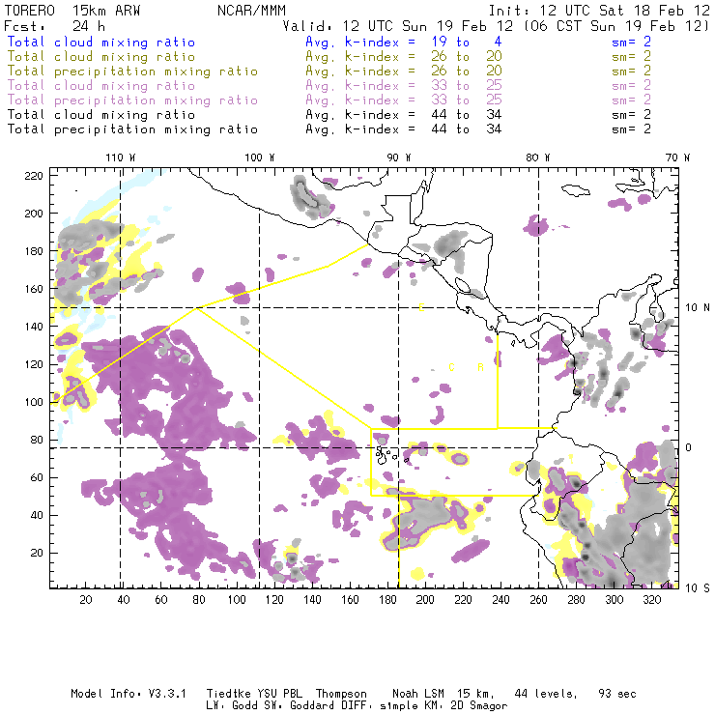The image size is (715, 715).
Task: Click the blue "sm= 2" value
Action: 631,42
